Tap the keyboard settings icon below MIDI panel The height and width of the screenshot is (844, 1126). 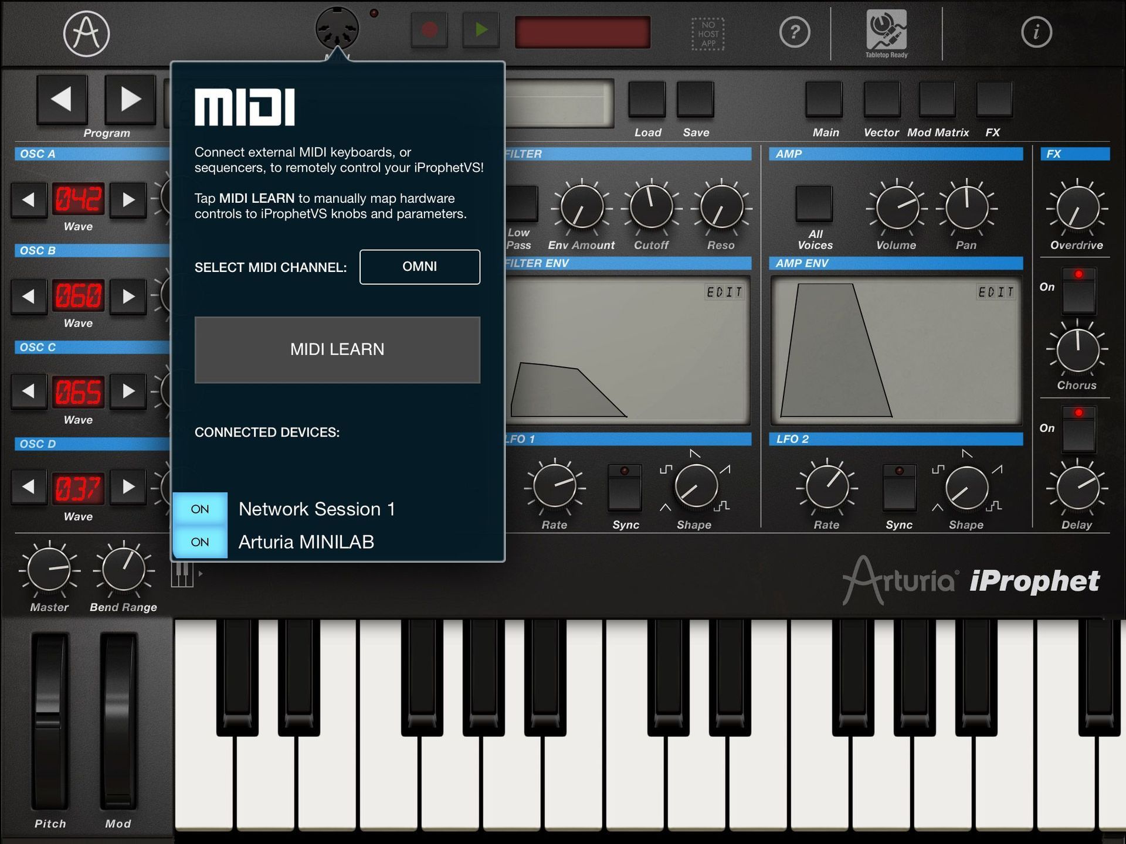(182, 574)
